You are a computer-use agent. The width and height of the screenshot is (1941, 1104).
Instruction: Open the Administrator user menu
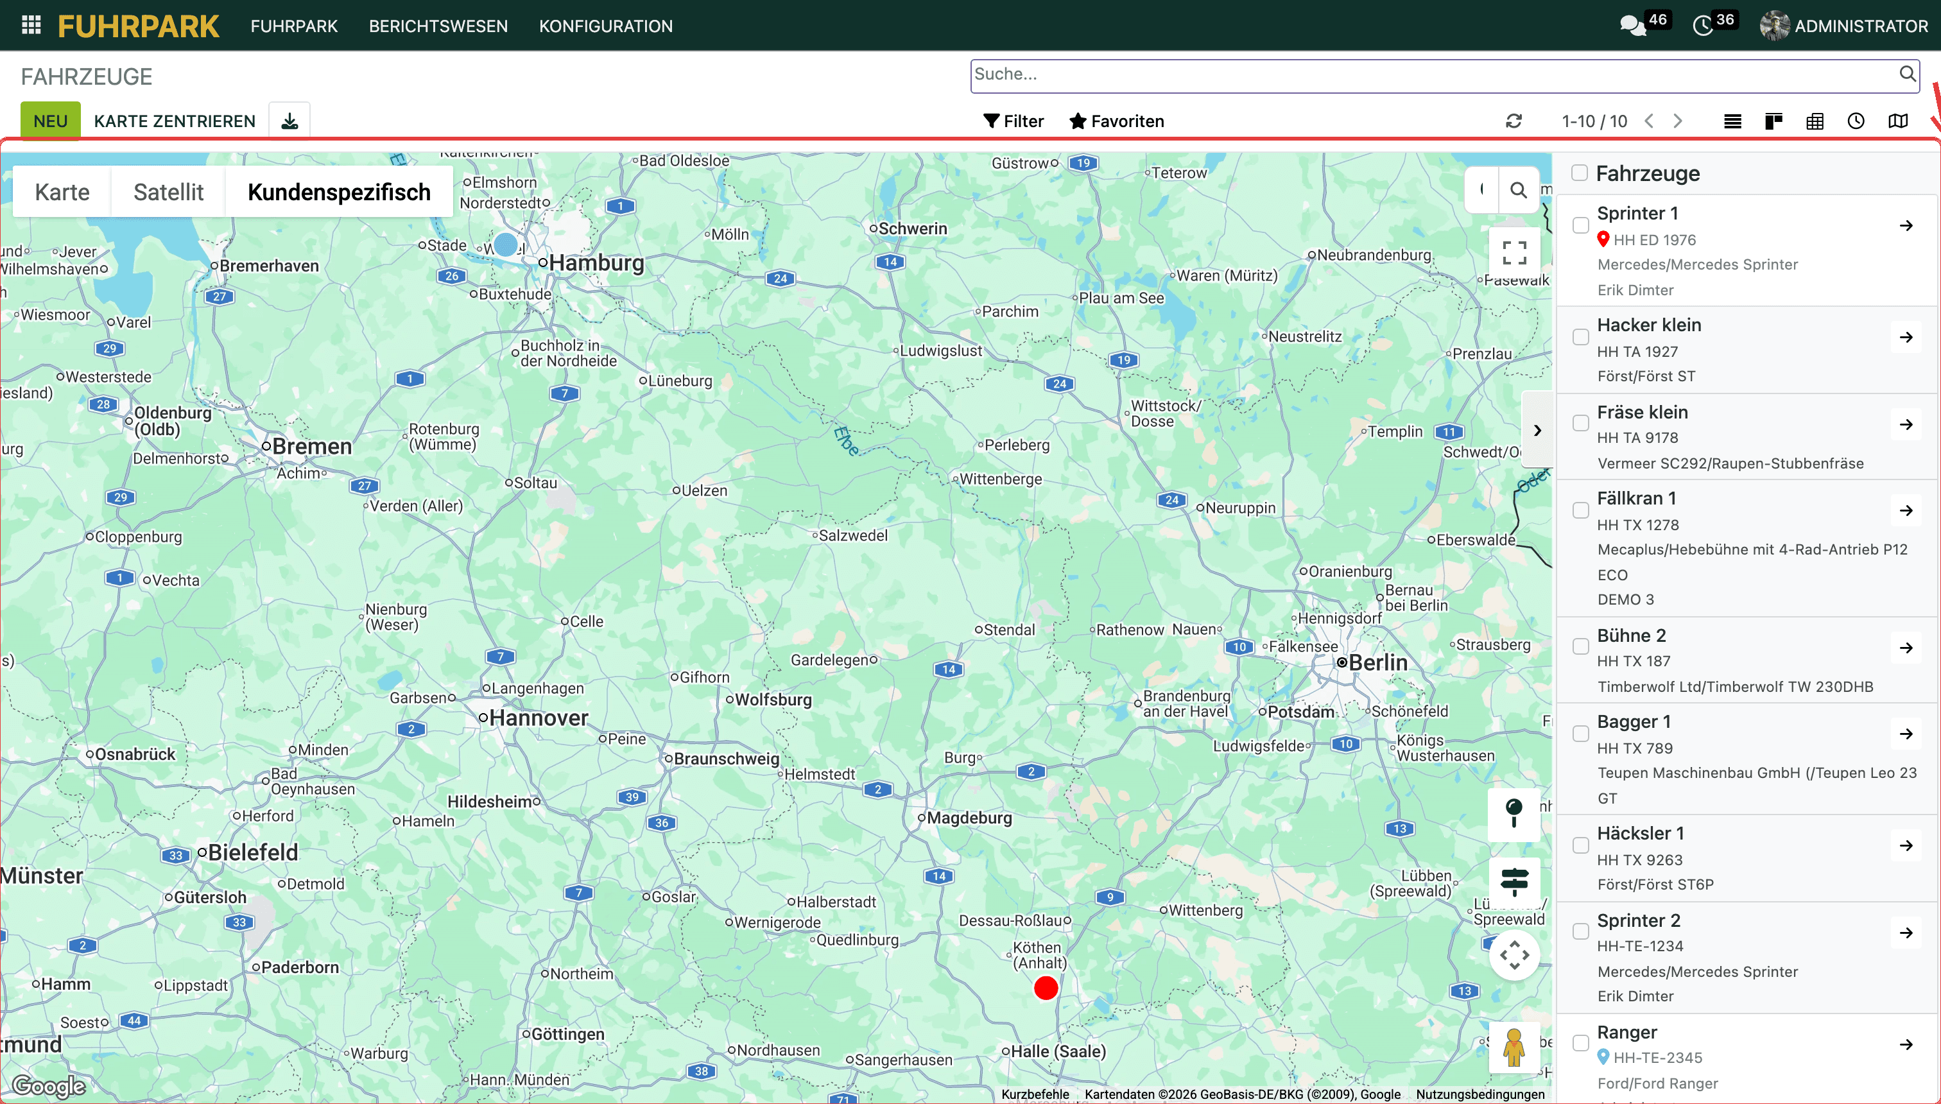click(1844, 26)
